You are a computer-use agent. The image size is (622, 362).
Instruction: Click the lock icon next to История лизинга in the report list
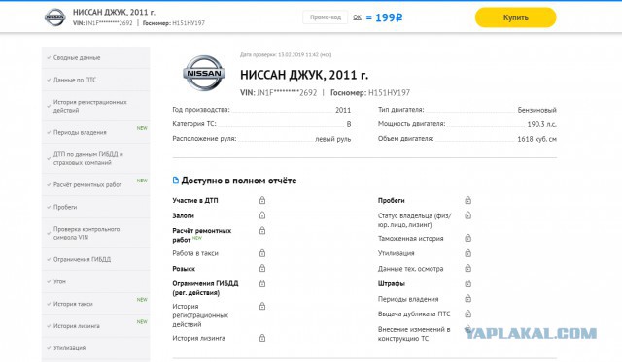pos(262,338)
